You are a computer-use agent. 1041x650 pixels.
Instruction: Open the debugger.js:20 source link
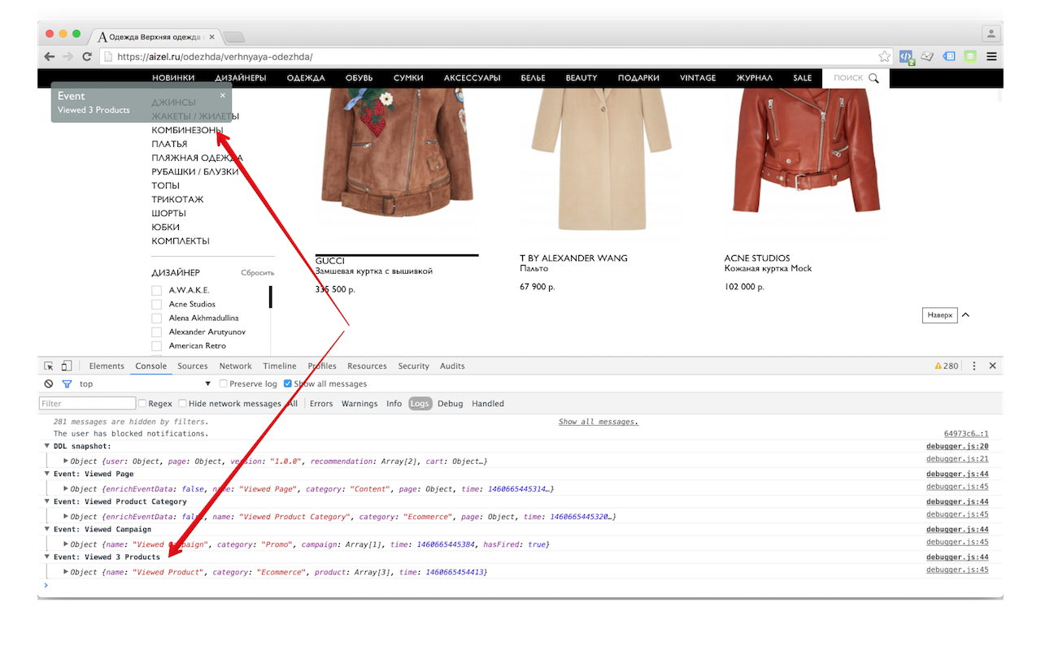click(957, 447)
